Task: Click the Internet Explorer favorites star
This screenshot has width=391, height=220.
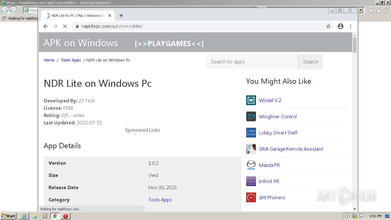Action: coord(378,11)
